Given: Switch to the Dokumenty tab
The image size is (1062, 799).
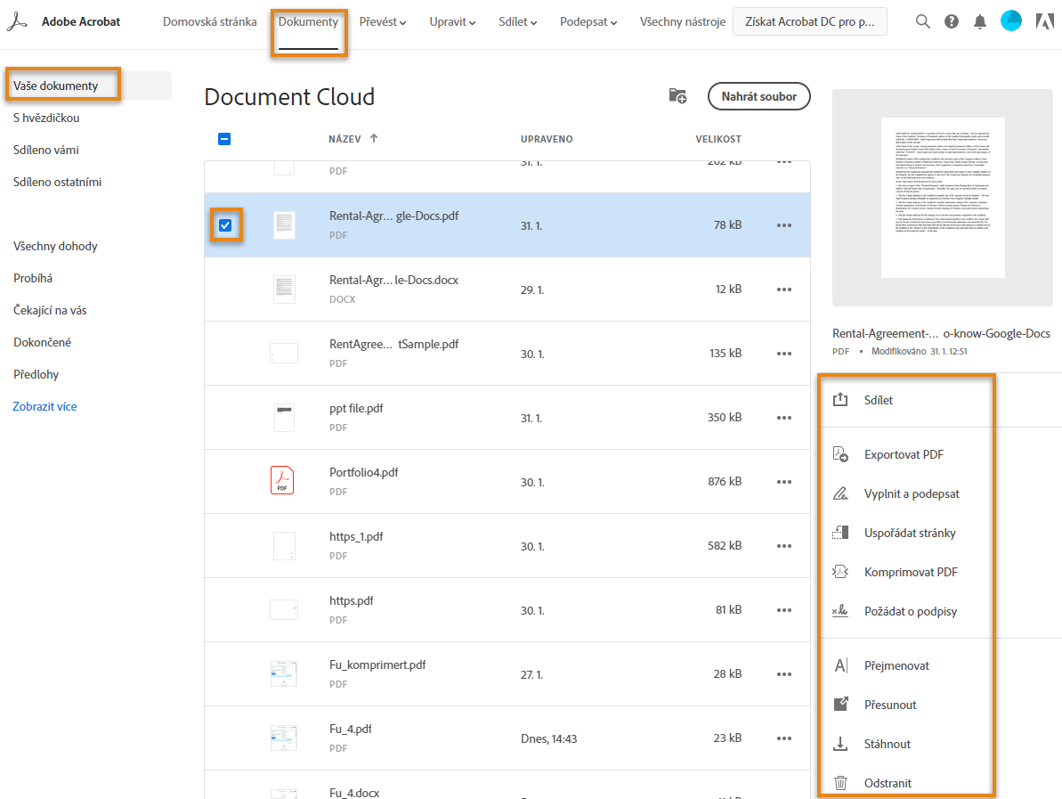Looking at the screenshot, I should [x=308, y=21].
